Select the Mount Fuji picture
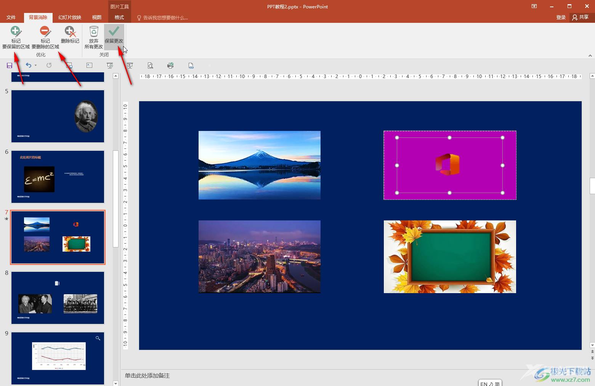 [x=259, y=165]
